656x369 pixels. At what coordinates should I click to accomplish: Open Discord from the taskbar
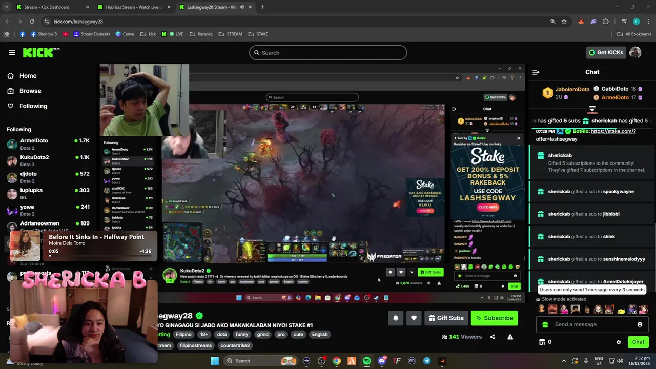pyautogui.click(x=382, y=361)
